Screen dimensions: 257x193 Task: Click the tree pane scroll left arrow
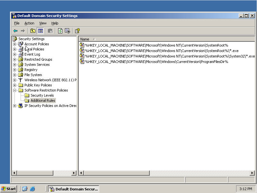(14, 173)
